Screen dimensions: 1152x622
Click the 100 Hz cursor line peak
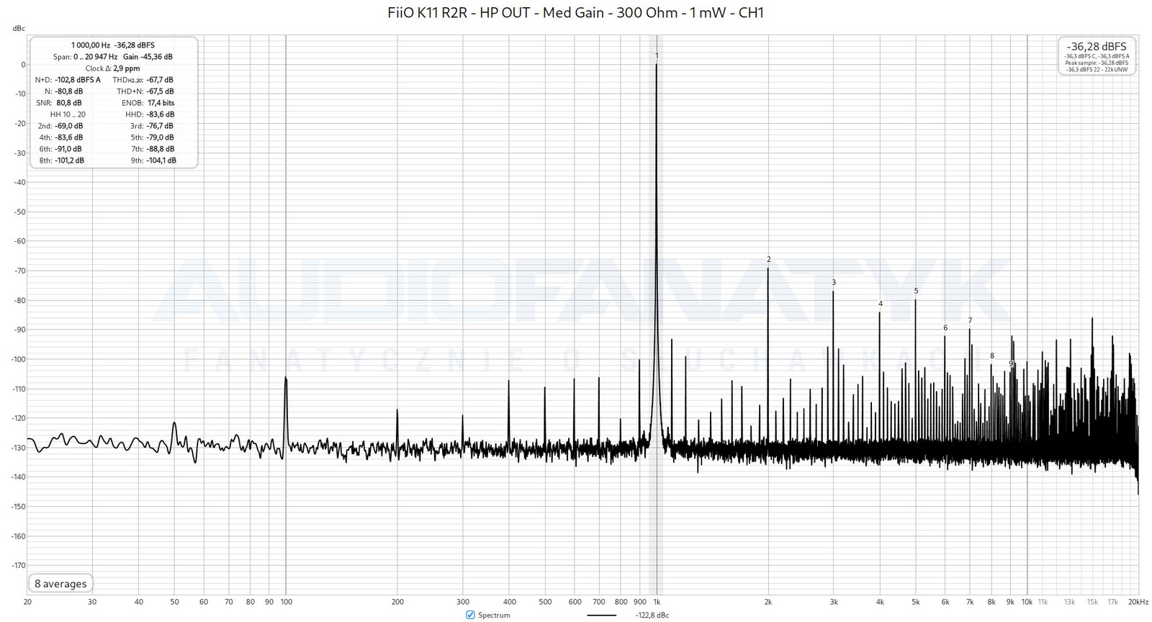pyautogui.click(x=286, y=379)
